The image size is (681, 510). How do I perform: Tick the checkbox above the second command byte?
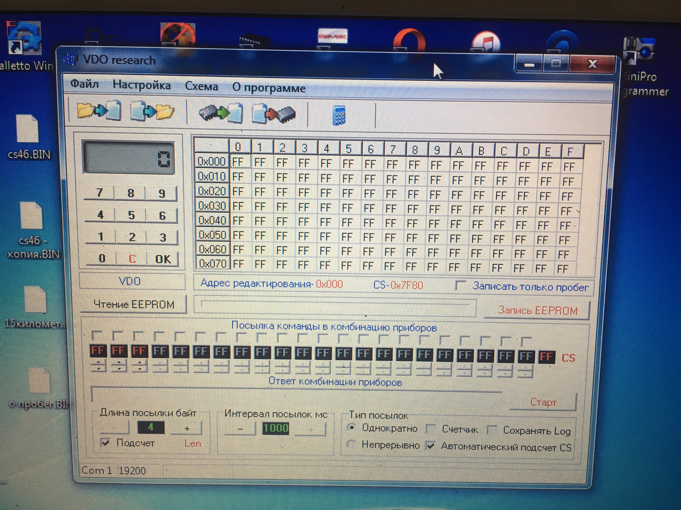point(117,335)
